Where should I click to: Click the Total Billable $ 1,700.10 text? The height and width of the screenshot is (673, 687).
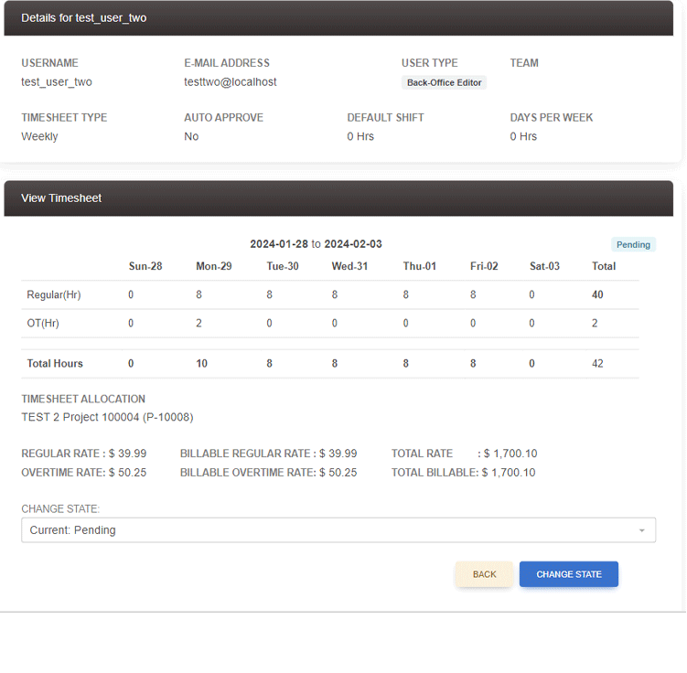[463, 473]
